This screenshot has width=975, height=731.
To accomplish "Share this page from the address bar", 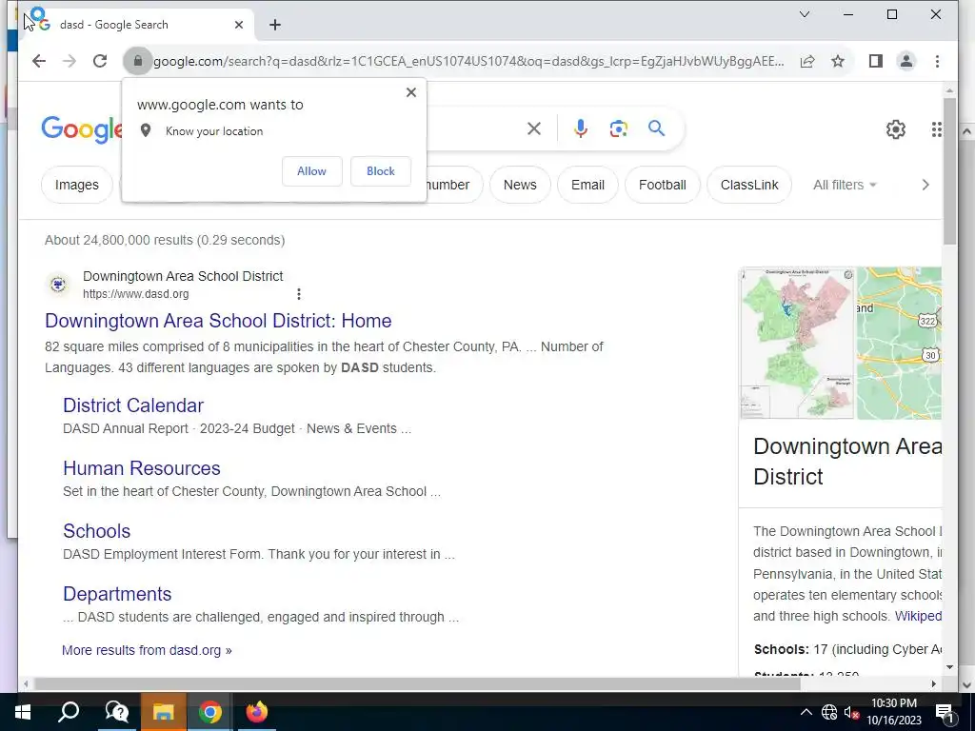I will point(807,61).
